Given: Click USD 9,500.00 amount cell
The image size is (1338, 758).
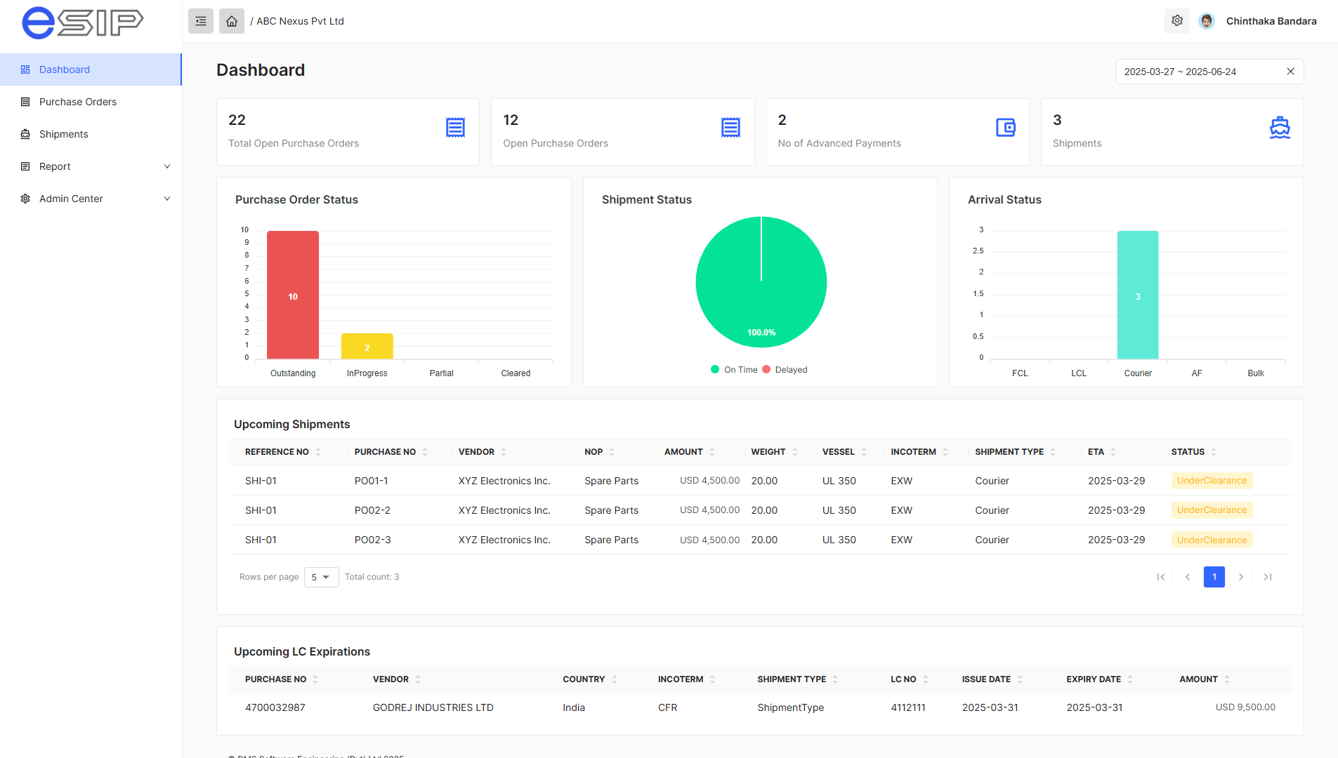Looking at the screenshot, I should pyautogui.click(x=1245, y=707).
